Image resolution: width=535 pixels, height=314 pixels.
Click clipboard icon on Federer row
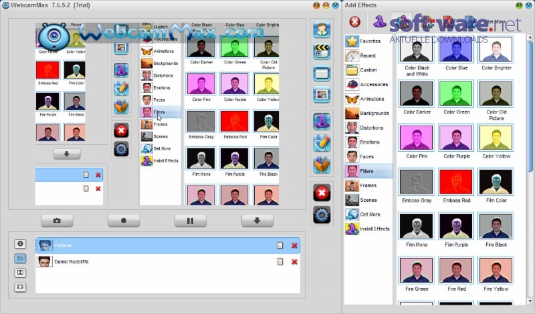280,245
